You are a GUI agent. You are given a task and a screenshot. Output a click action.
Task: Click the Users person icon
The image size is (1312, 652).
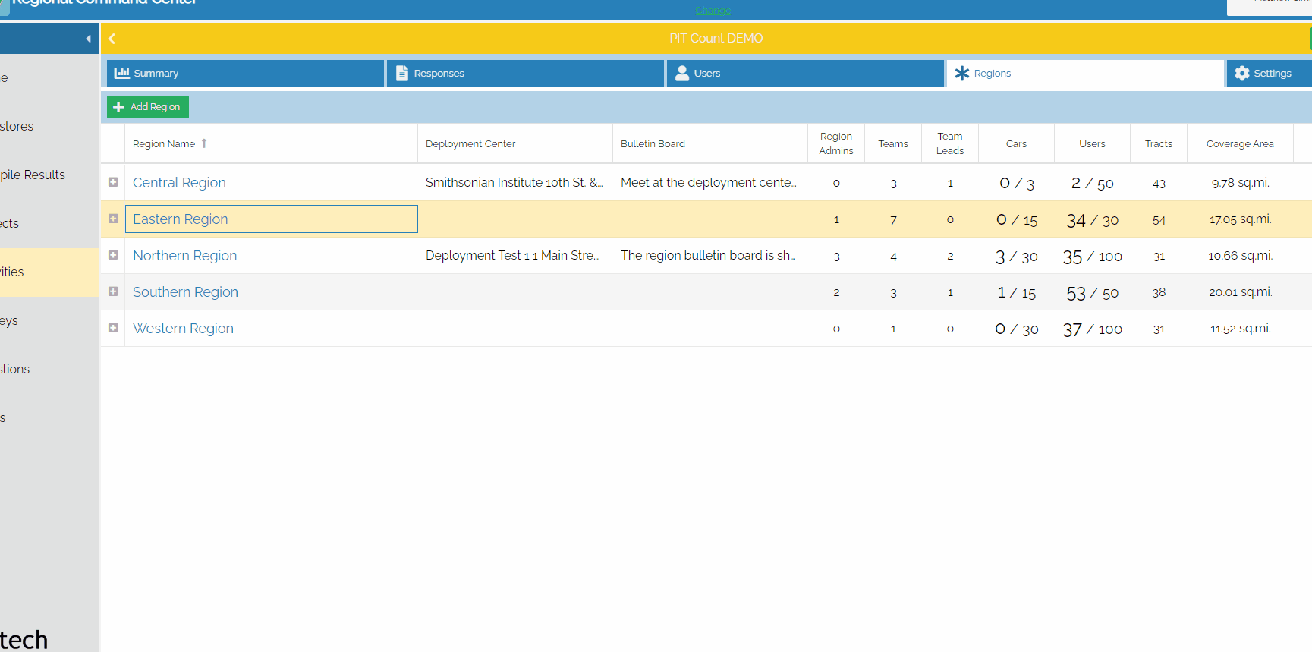pyautogui.click(x=682, y=73)
